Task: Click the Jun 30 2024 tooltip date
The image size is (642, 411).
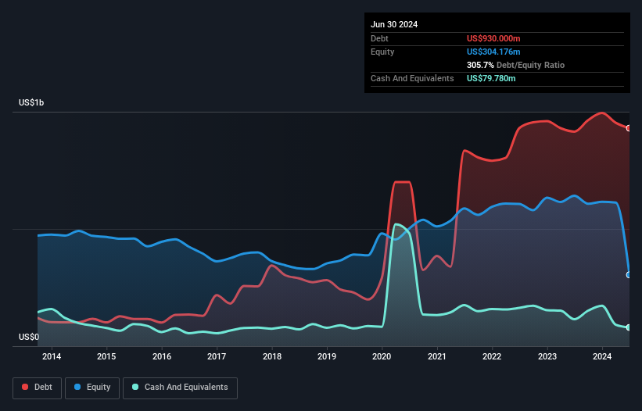Action: (394, 24)
